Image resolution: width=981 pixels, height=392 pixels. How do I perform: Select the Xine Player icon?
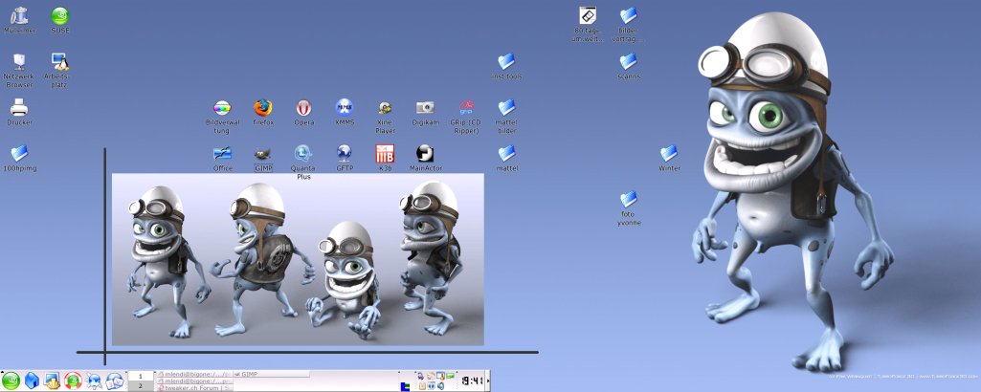(385, 108)
